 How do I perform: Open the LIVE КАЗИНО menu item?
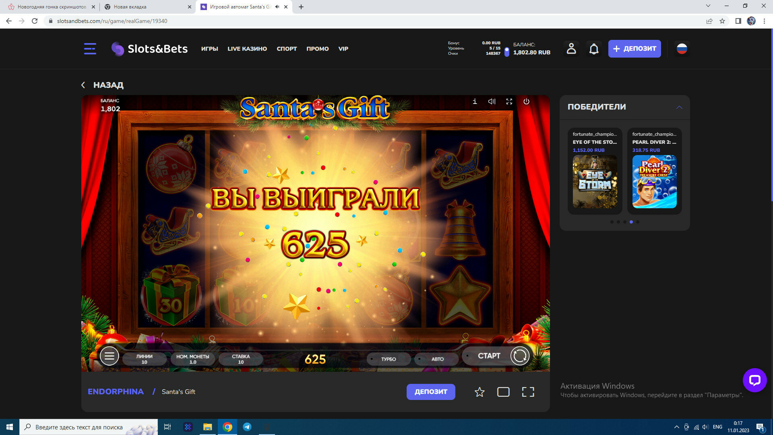247,49
